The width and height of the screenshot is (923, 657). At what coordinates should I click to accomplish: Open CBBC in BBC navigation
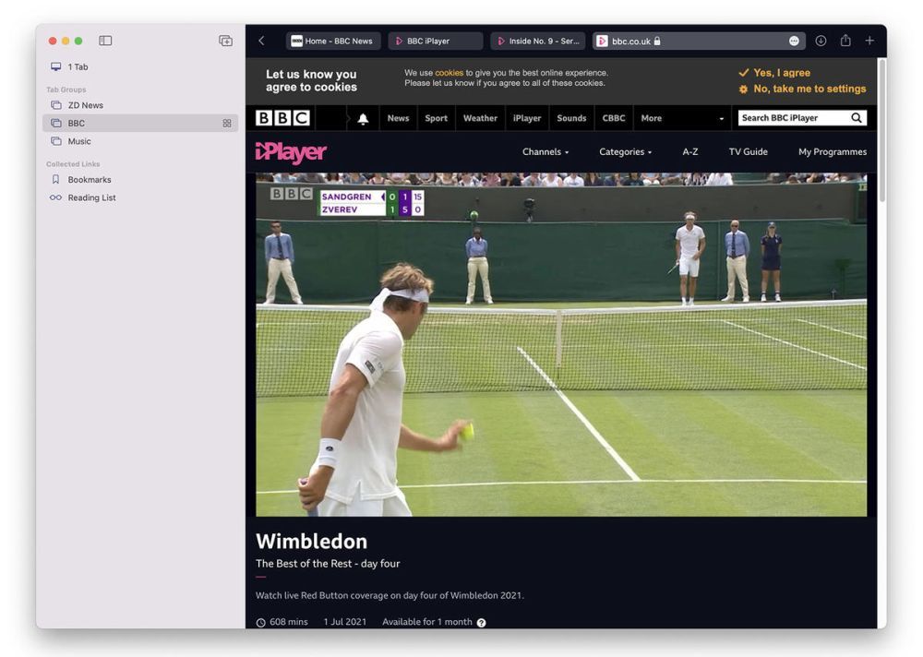tap(614, 118)
